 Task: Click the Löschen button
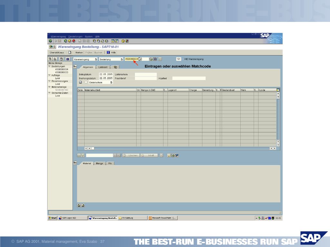(x=131, y=155)
